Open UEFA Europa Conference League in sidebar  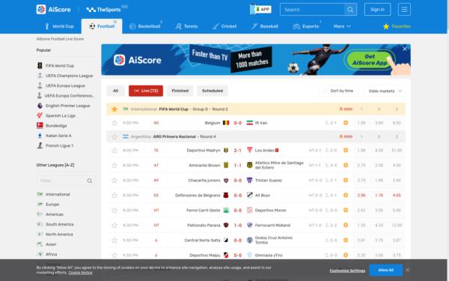point(69,96)
